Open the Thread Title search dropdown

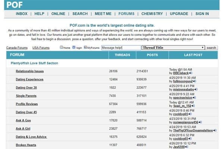click(173, 48)
